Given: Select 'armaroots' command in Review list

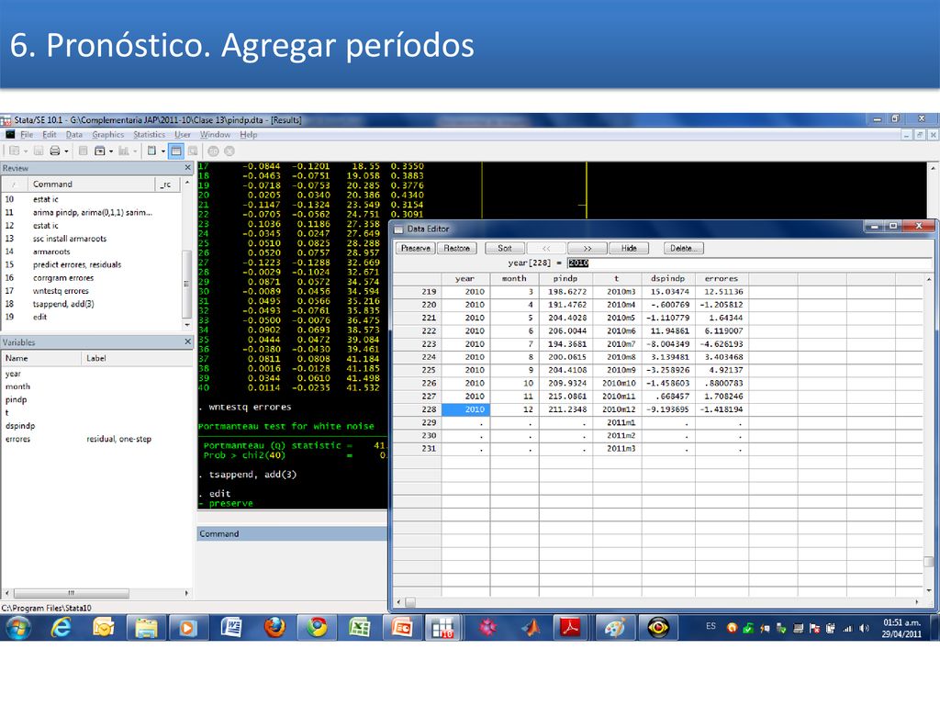Looking at the screenshot, I should [x=51, y=252].
